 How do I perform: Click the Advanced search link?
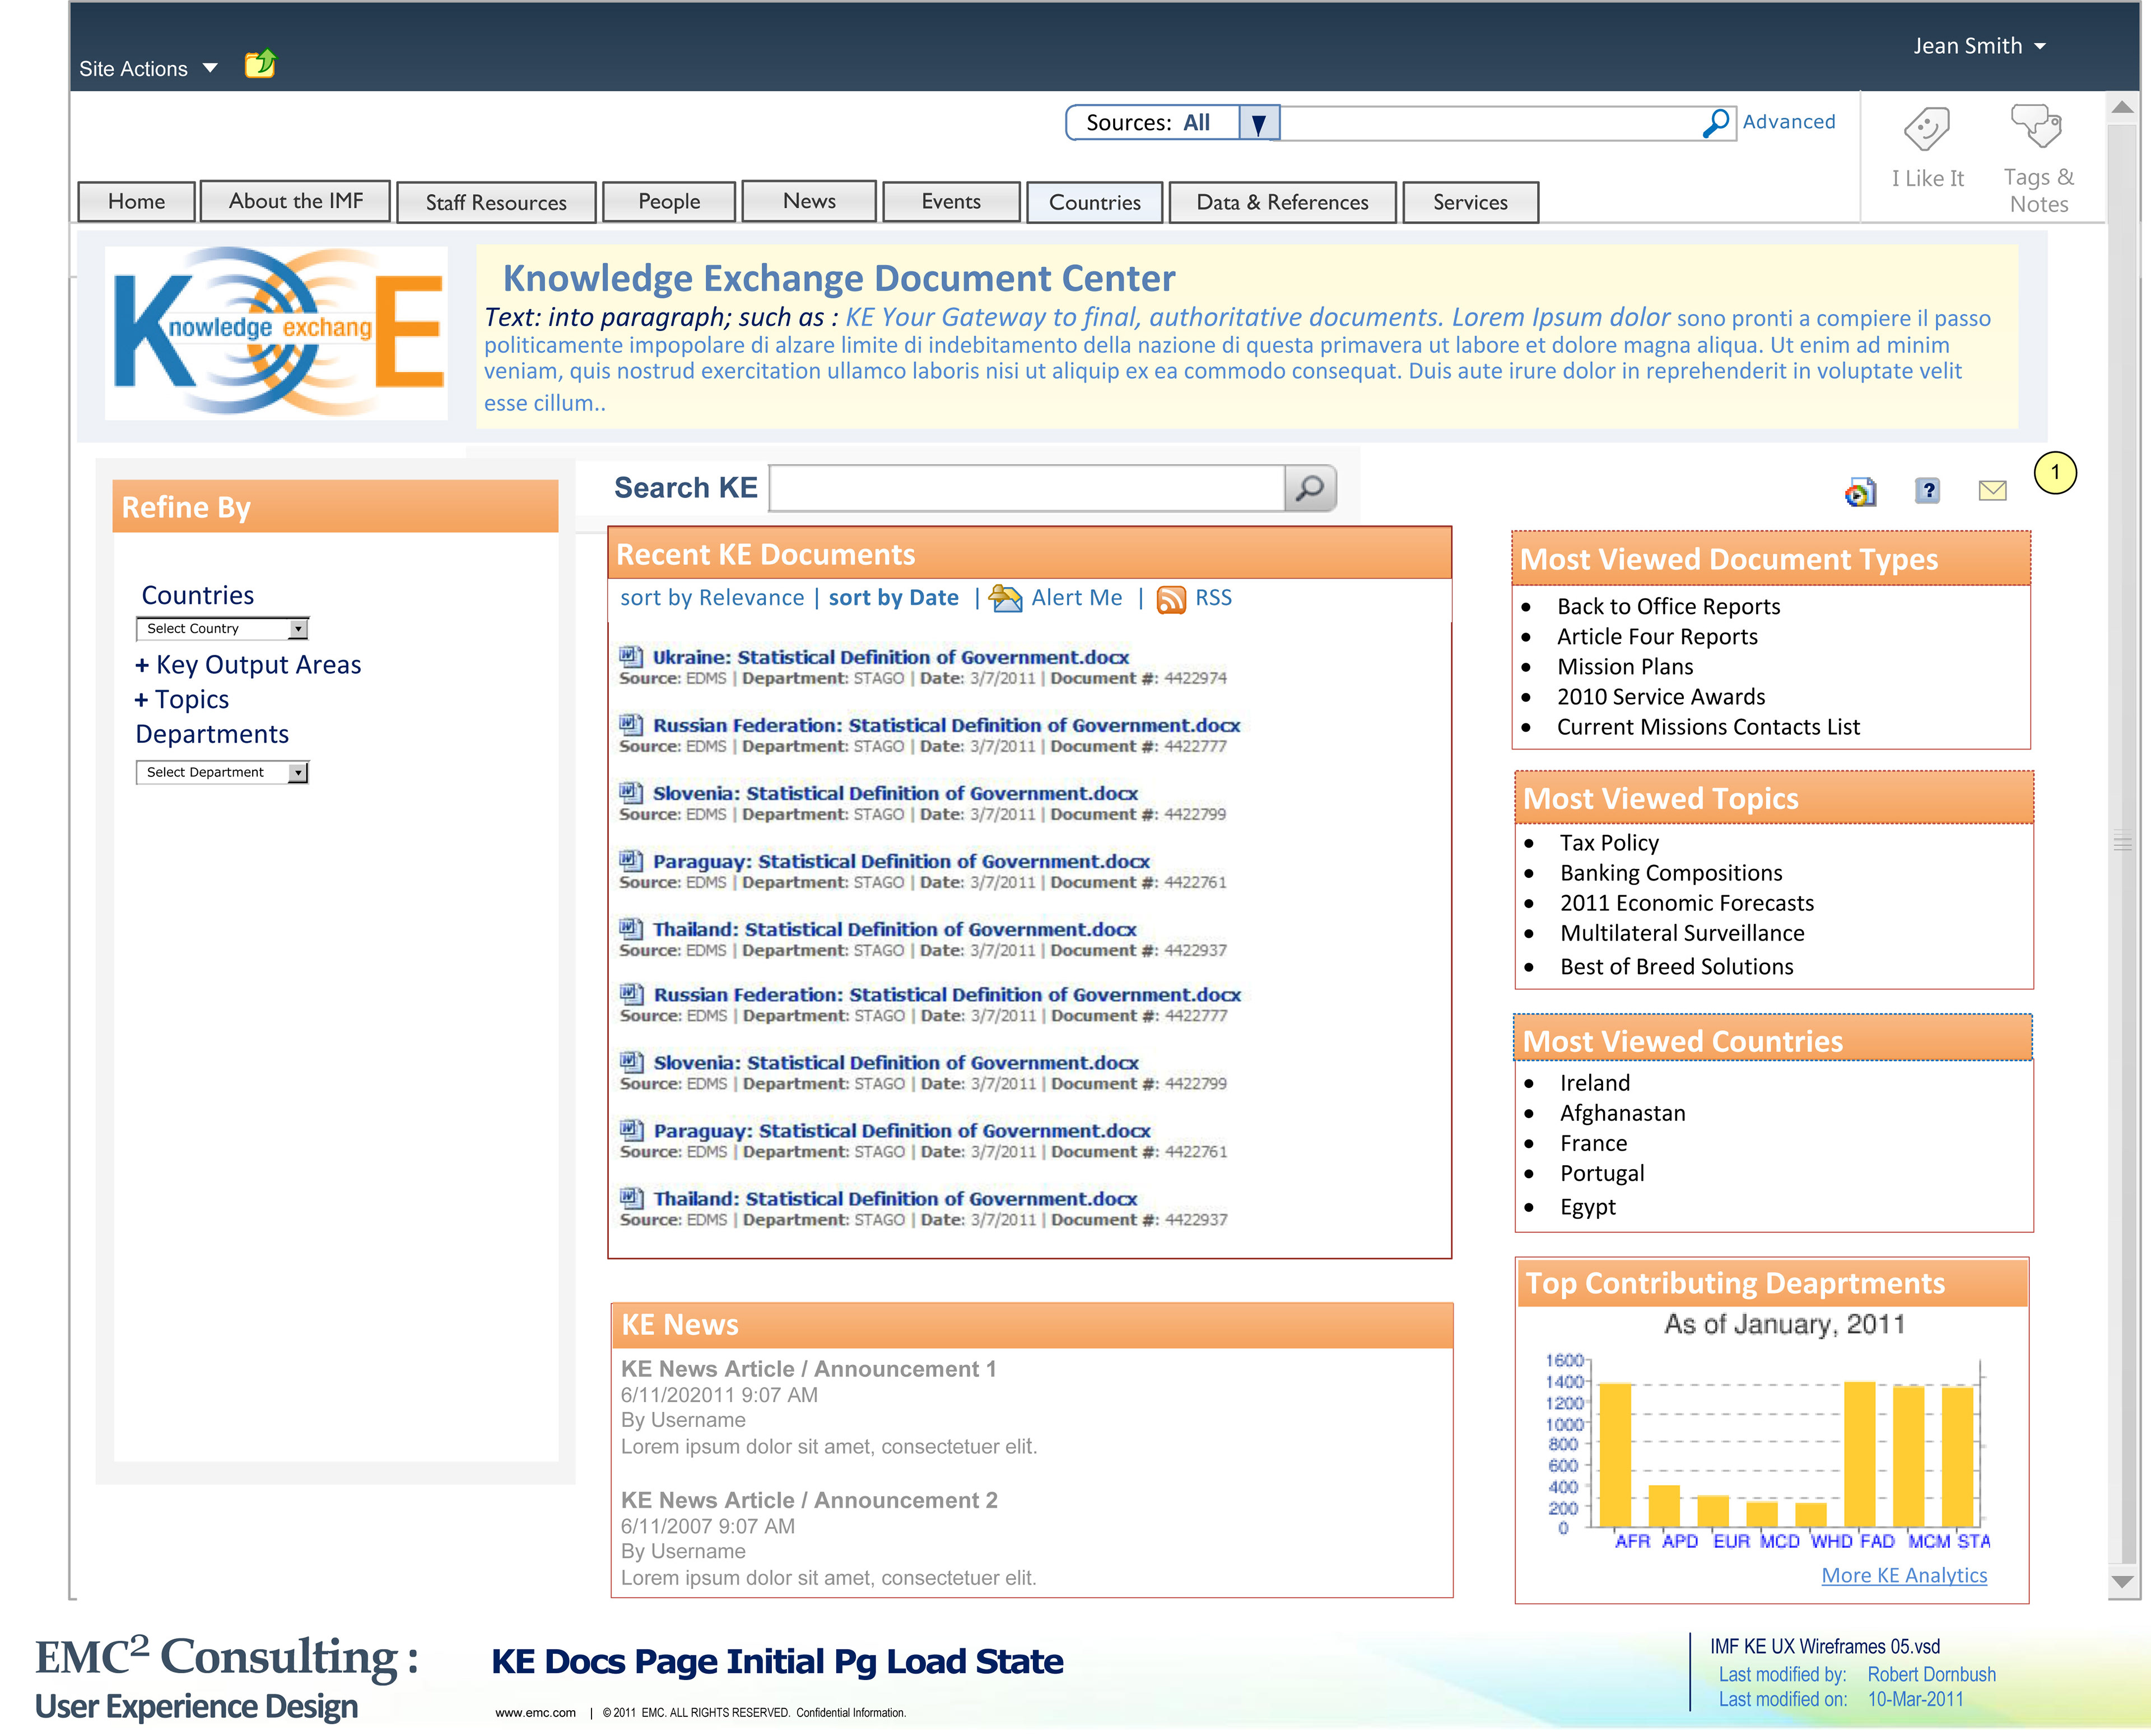coord(1788,122)
